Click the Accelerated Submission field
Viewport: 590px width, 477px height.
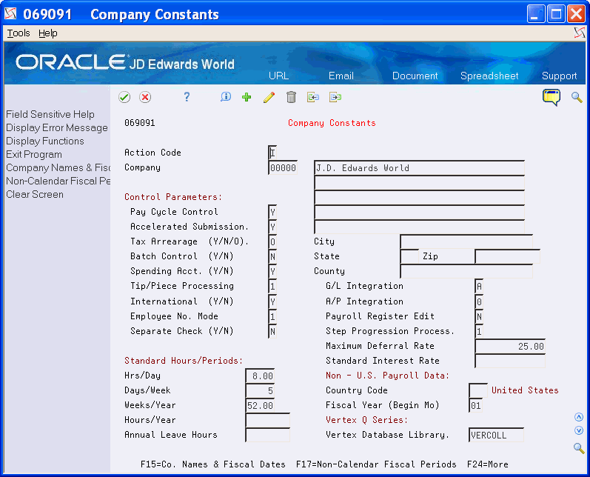272,227
